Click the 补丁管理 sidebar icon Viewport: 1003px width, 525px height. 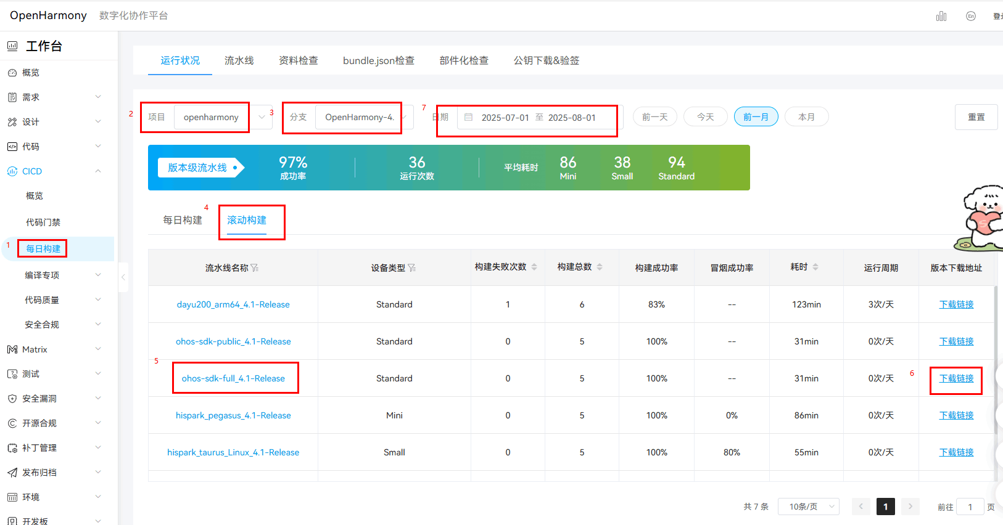coord(12,448)
